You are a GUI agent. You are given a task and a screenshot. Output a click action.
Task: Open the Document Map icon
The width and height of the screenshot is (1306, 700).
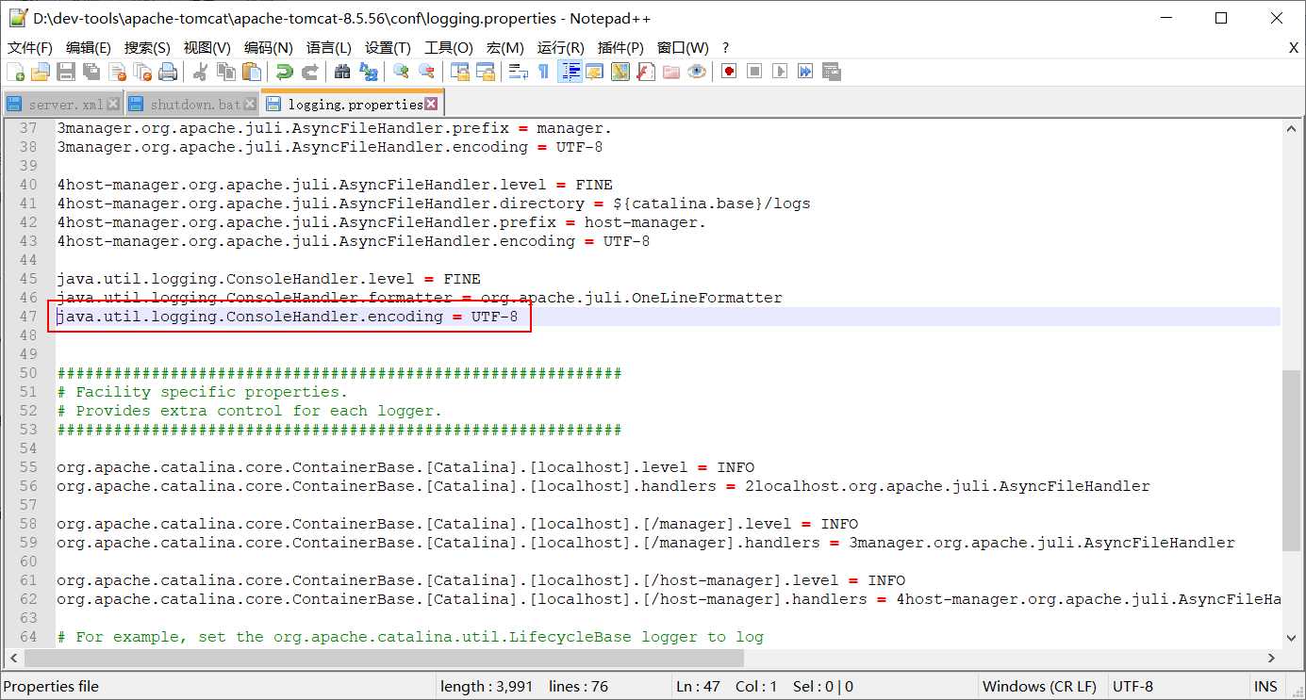pos(620,72)
